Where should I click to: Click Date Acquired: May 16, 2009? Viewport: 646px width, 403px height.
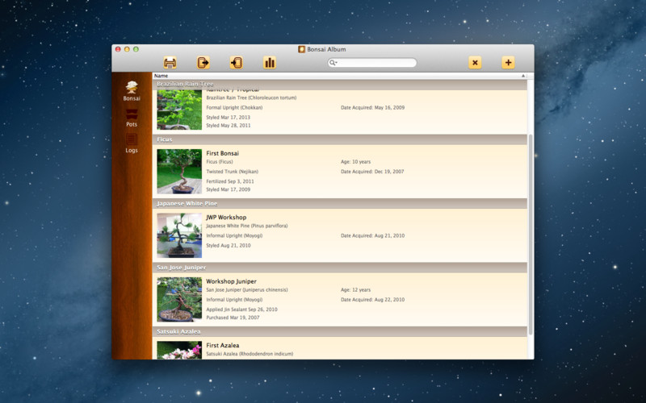coord(372,107)
